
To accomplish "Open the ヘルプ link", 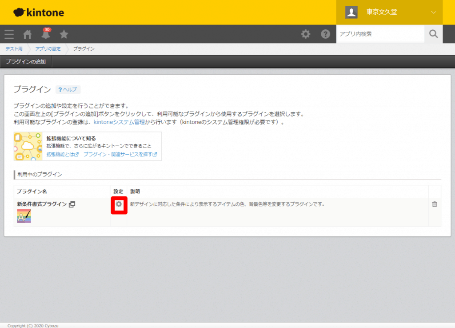I will 68,89.
